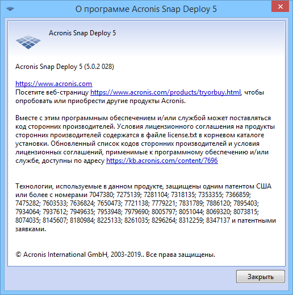Click the title bar system menu icon
Viewport: 293px width, 295px height.
coord(10,9)
